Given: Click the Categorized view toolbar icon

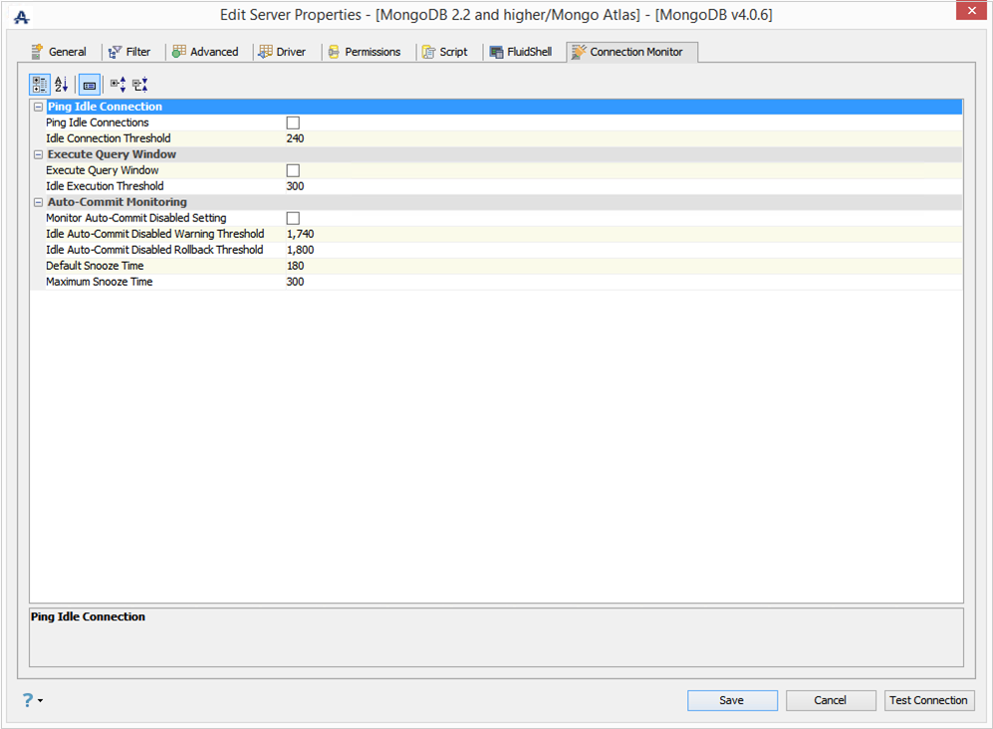Looking at the screenshot, I should click(39, 85).
